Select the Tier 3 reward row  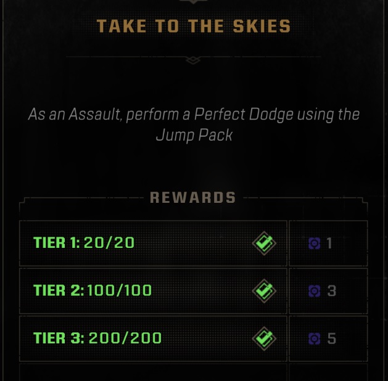tap(194, 338)
